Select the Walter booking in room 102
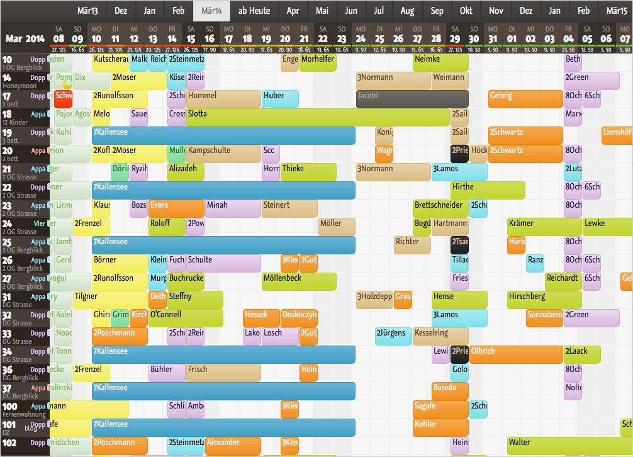 (569, 446)
